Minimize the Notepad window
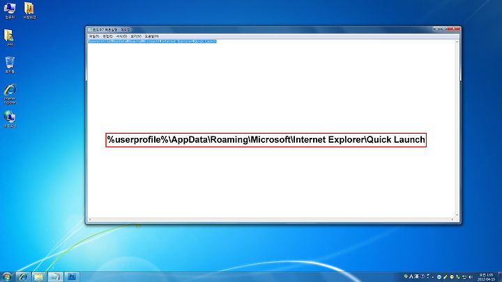Viewport: 502px width, 282px height. 436,29
